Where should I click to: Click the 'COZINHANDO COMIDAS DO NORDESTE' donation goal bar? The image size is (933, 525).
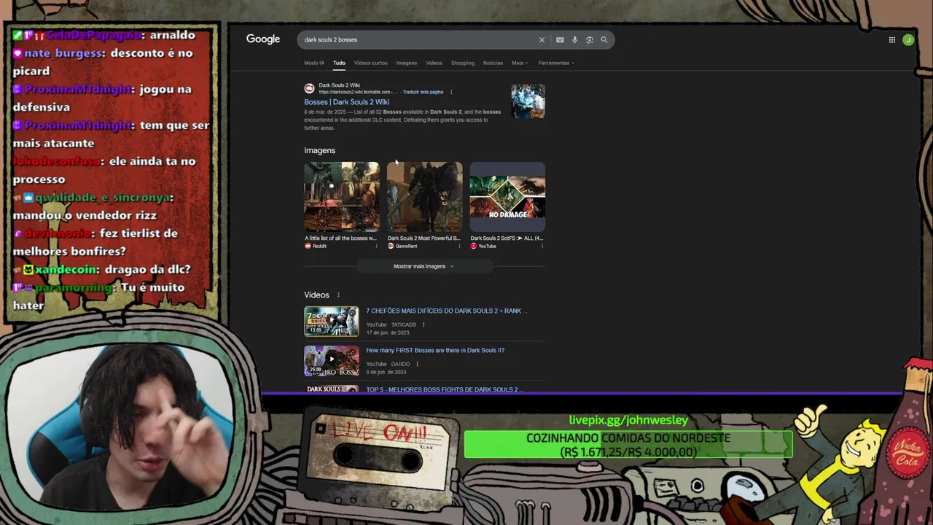[628, 445]
